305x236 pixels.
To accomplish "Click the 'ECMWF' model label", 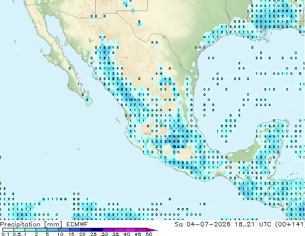I will [x=77, y=224].
